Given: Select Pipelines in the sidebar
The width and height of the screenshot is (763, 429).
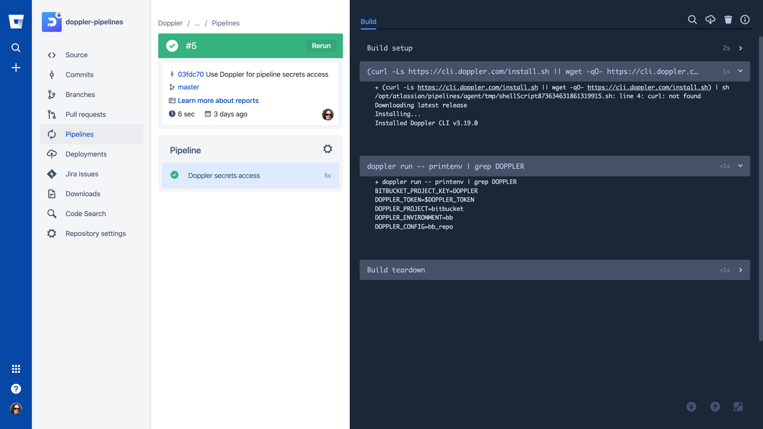Looking at the screenshot, I should click(91, 134).
